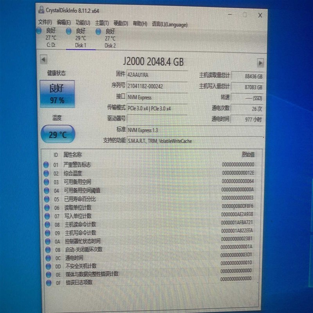Click status orb of attribute 03 可用备用空间
The image size is (313, 313).
tap(46, 182)
